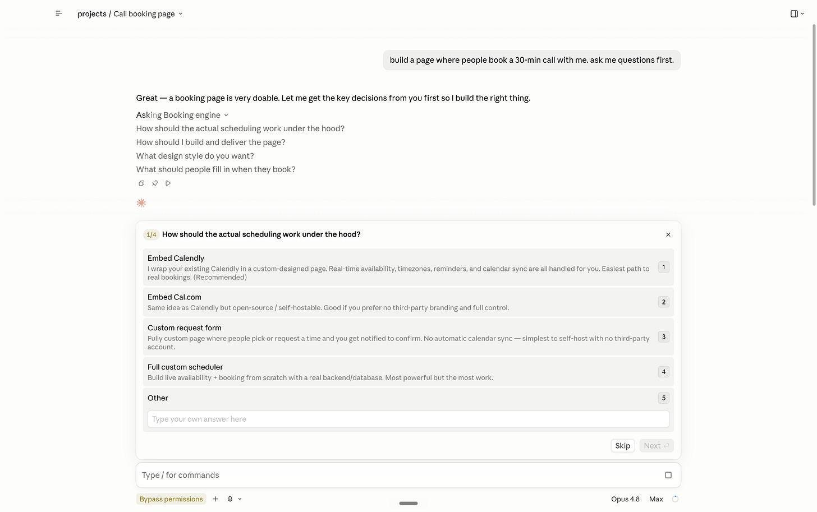Close the question dialog with X
Viewport: 817px width, 512px height.
(x=668, y=234)
